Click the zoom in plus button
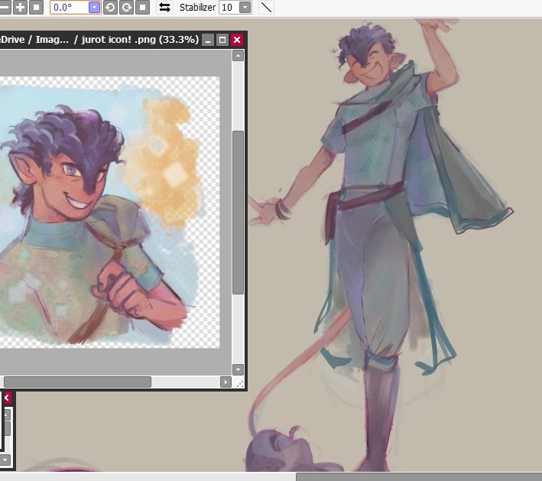The width and height of the screenshot is (542, 481). pos(20,7)
